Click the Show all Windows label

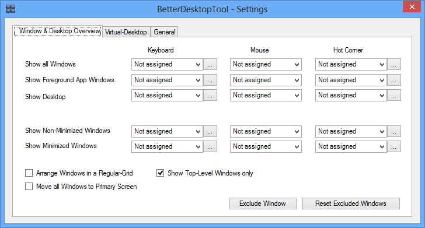pos(50,64)
